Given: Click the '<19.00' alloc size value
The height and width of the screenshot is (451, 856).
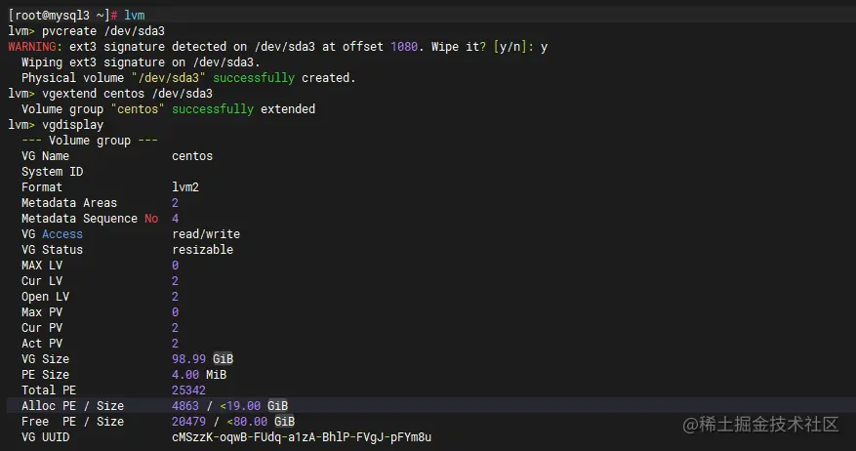Looking at the screenshot, I should 240,406.
